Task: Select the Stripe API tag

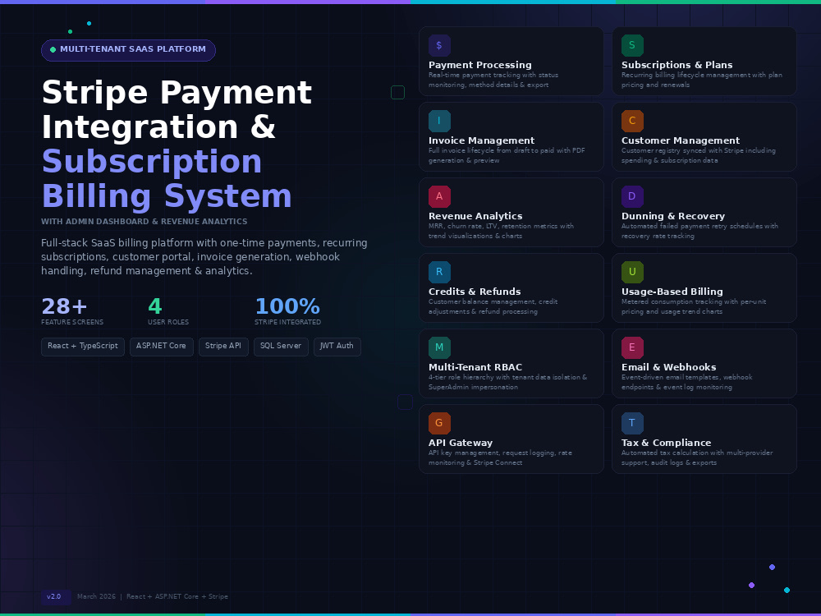Action: pyautogui.click(x=223, y=347)
